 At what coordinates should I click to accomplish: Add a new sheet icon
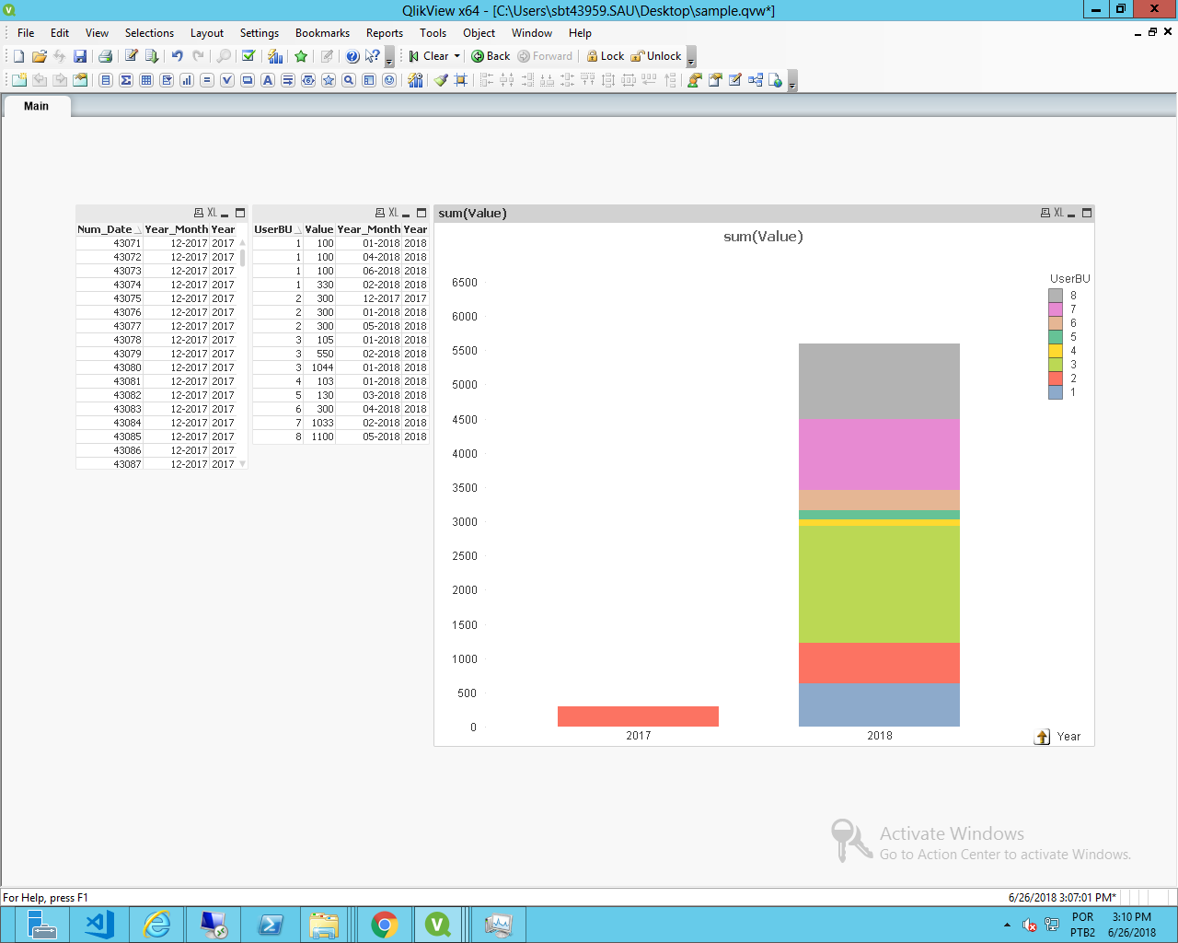[19, 80]
